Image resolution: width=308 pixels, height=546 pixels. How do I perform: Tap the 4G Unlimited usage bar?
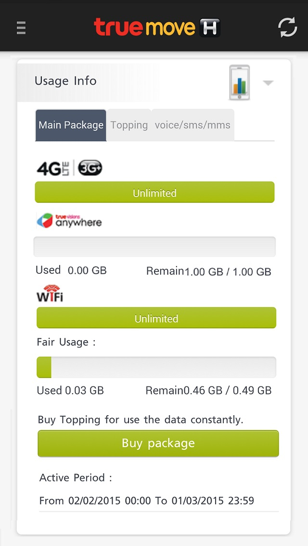click(x=154, y=193)
